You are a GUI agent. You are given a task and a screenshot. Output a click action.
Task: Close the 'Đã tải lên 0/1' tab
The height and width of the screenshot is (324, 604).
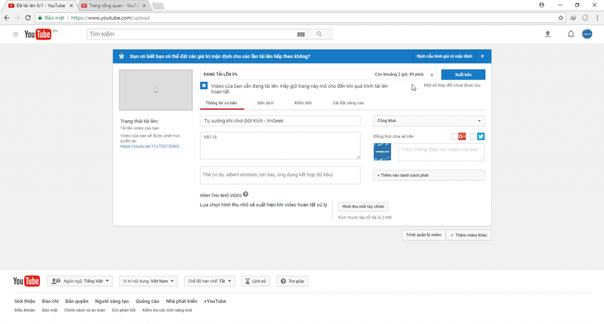point(71,6)
